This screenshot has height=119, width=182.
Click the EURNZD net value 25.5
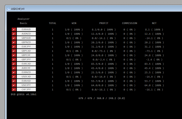point(147,73)
